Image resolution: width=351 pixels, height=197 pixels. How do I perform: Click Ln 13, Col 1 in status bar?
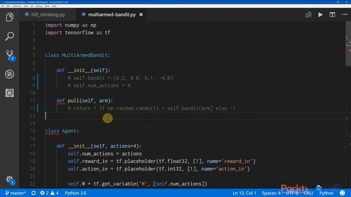pos(244,193)
